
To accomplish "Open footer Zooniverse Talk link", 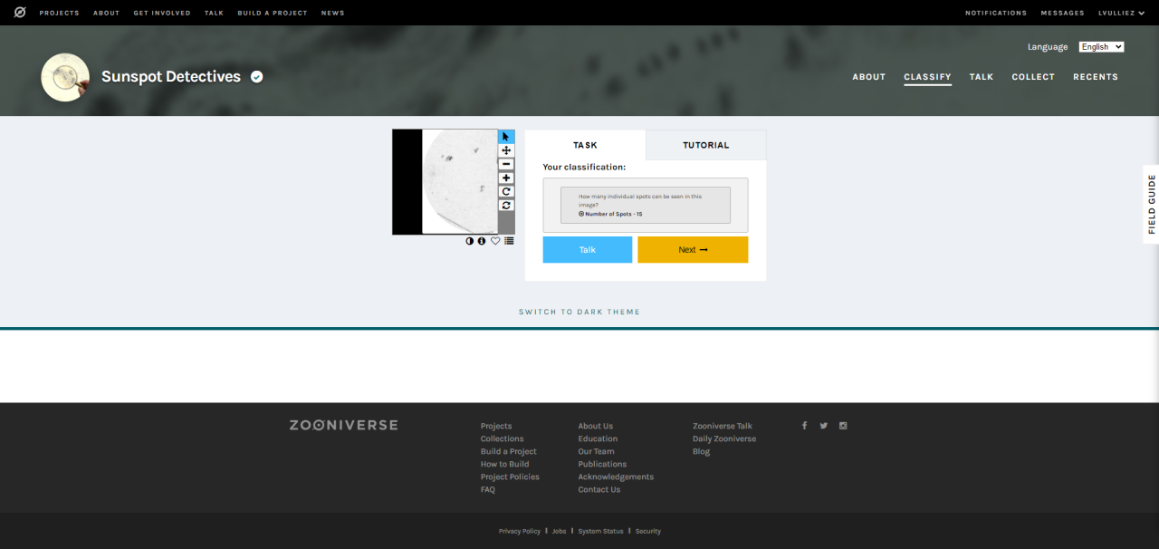I will pyautogui.click(x=723, y=426).
